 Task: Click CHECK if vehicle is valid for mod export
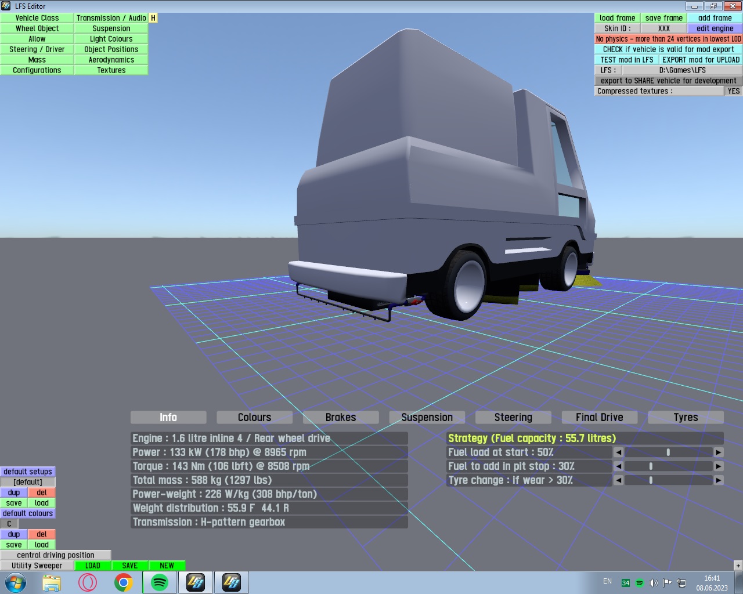tap(669, 49)
